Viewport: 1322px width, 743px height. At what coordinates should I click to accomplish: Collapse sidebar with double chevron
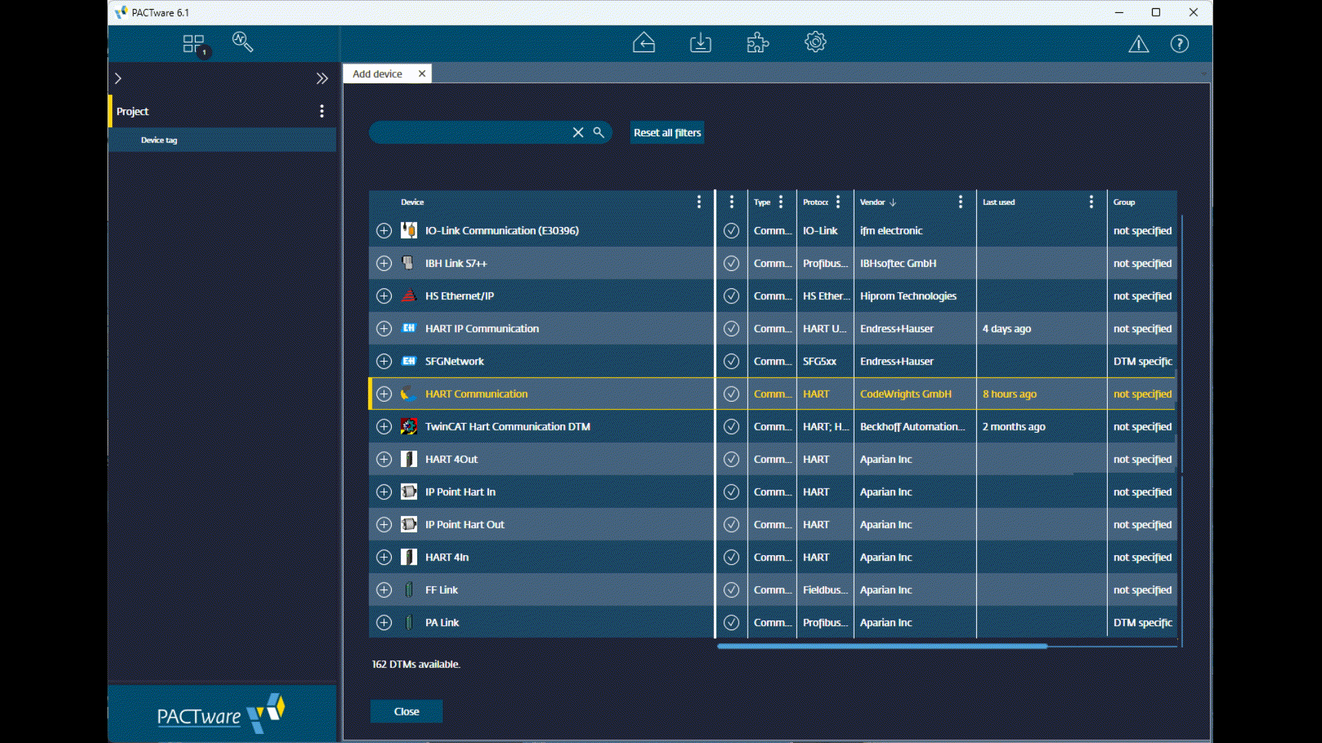[322, 78]
